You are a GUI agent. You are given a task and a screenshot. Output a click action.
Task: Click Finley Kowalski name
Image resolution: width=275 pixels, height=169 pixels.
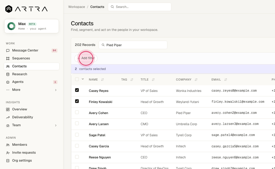(x=100, y=102)
